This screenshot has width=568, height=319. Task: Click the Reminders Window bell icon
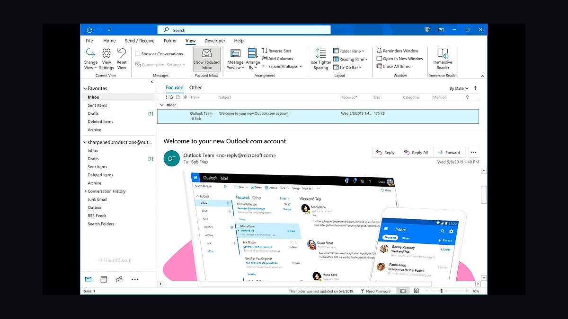pyautogui.click(x=379, y=51)
